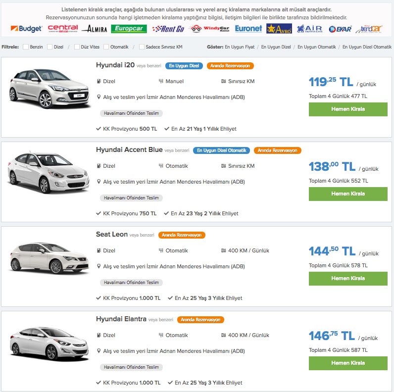This screenshot has height=392, width=394.
Task: Click the Avro star logo
Action: (x=279, y=29)
